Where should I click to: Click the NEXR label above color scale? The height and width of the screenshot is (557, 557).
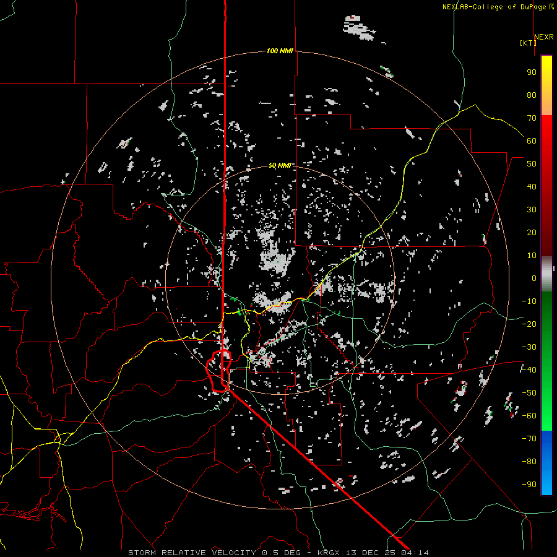(x=544, y=37)
